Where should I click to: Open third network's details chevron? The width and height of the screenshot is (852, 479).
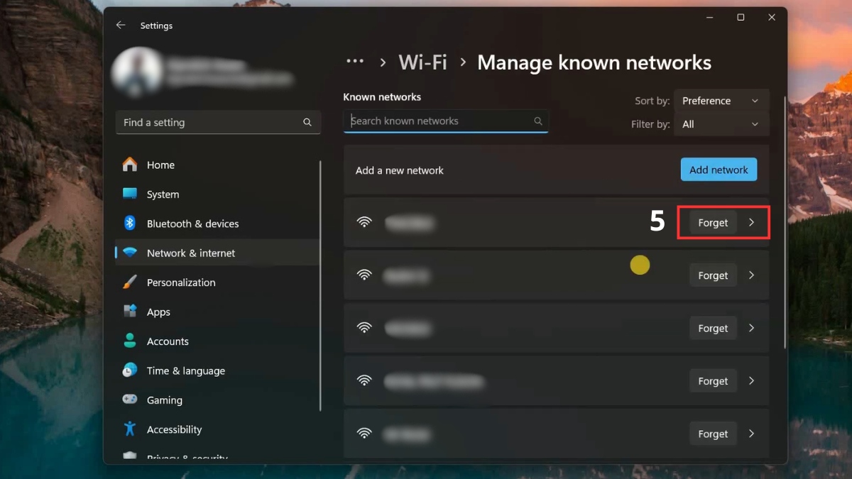tap(752, 329)
